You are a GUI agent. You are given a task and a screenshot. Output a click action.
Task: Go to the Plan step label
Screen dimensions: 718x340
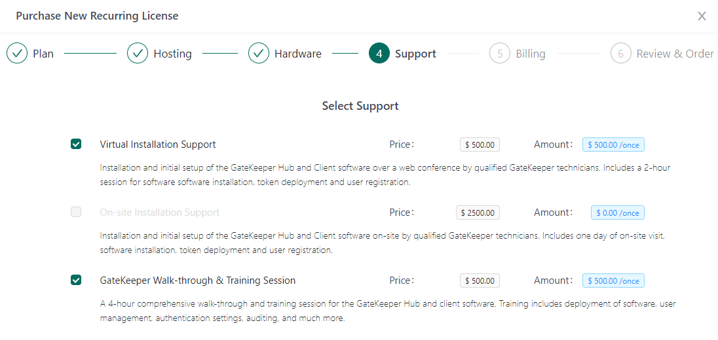click(x=43, y=54)
